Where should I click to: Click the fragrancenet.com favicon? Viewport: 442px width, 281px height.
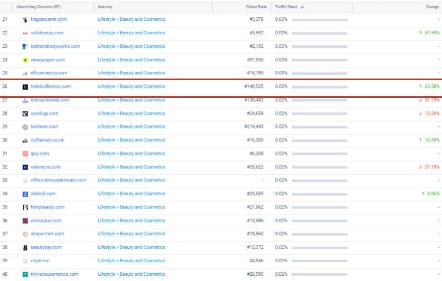[x=25, y=19]
